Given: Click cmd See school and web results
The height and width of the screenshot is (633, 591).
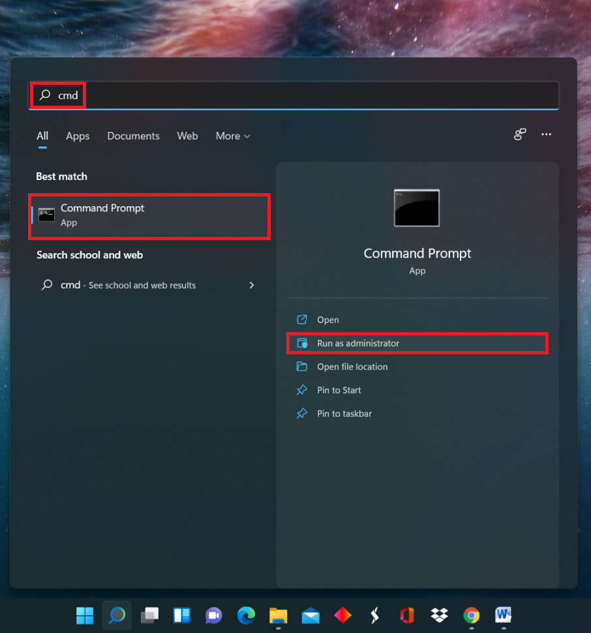Looking at the screenshot, I should click(149, 285).
